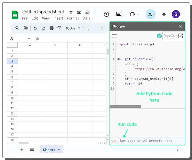
Task: Open the Sheet1 tab dropdown arrow
Action: (59, 150)
